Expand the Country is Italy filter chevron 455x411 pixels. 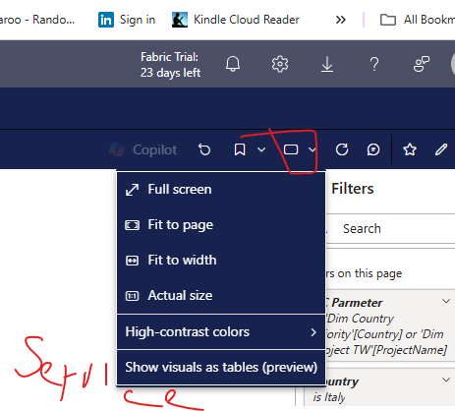point(446,380)
